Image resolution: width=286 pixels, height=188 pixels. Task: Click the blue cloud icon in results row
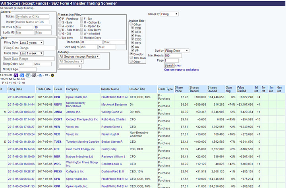point(40,75)
